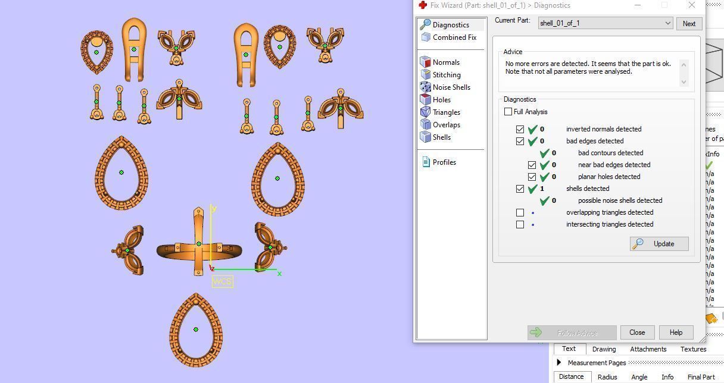This screenshot has width=724, height=383.
Task: Uncheck shells detected checkbox
Action: pos(520,189)
